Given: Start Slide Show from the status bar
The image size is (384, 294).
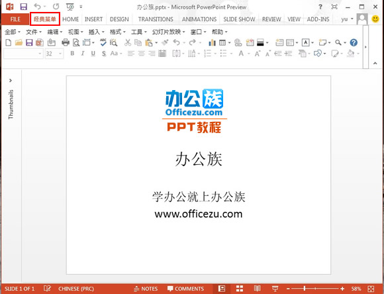Looking at the screenshot, I should 275,289.
